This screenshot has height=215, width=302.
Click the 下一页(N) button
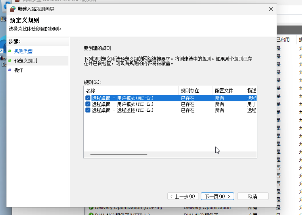click(217, 196)
